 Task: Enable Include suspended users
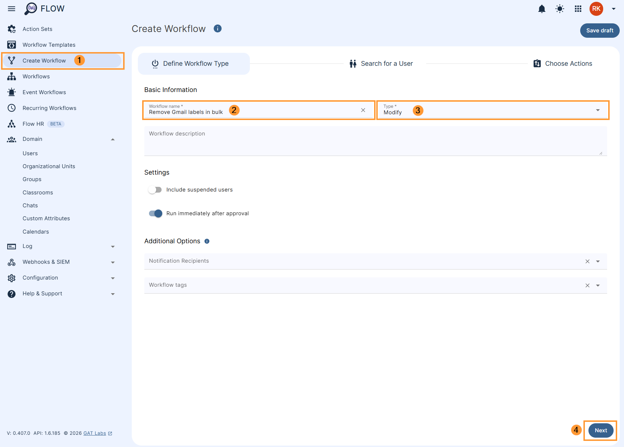click(x=155, y=189)
